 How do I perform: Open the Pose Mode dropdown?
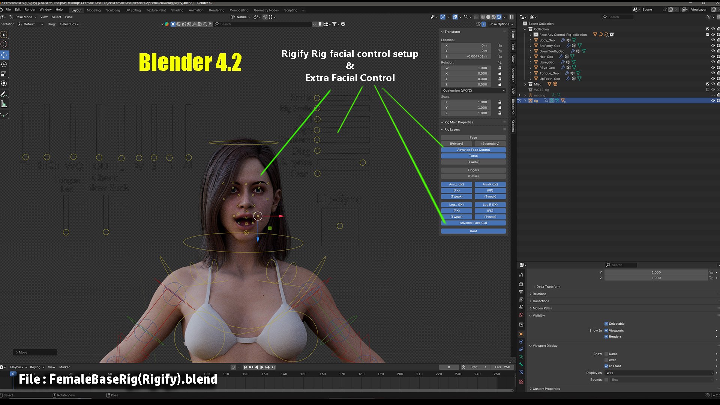(22, 17)
